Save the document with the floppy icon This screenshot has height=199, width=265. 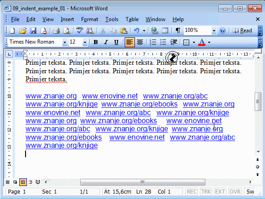point(33,31)
